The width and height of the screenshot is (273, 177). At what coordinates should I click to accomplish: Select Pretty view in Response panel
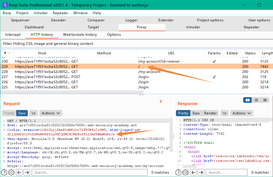[x=183, y=113]
